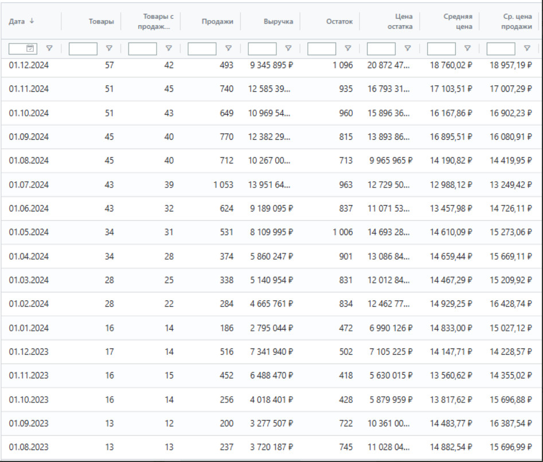Open the filter funnel under Выручка column
543x462 pixels.
tap(288, 49)
